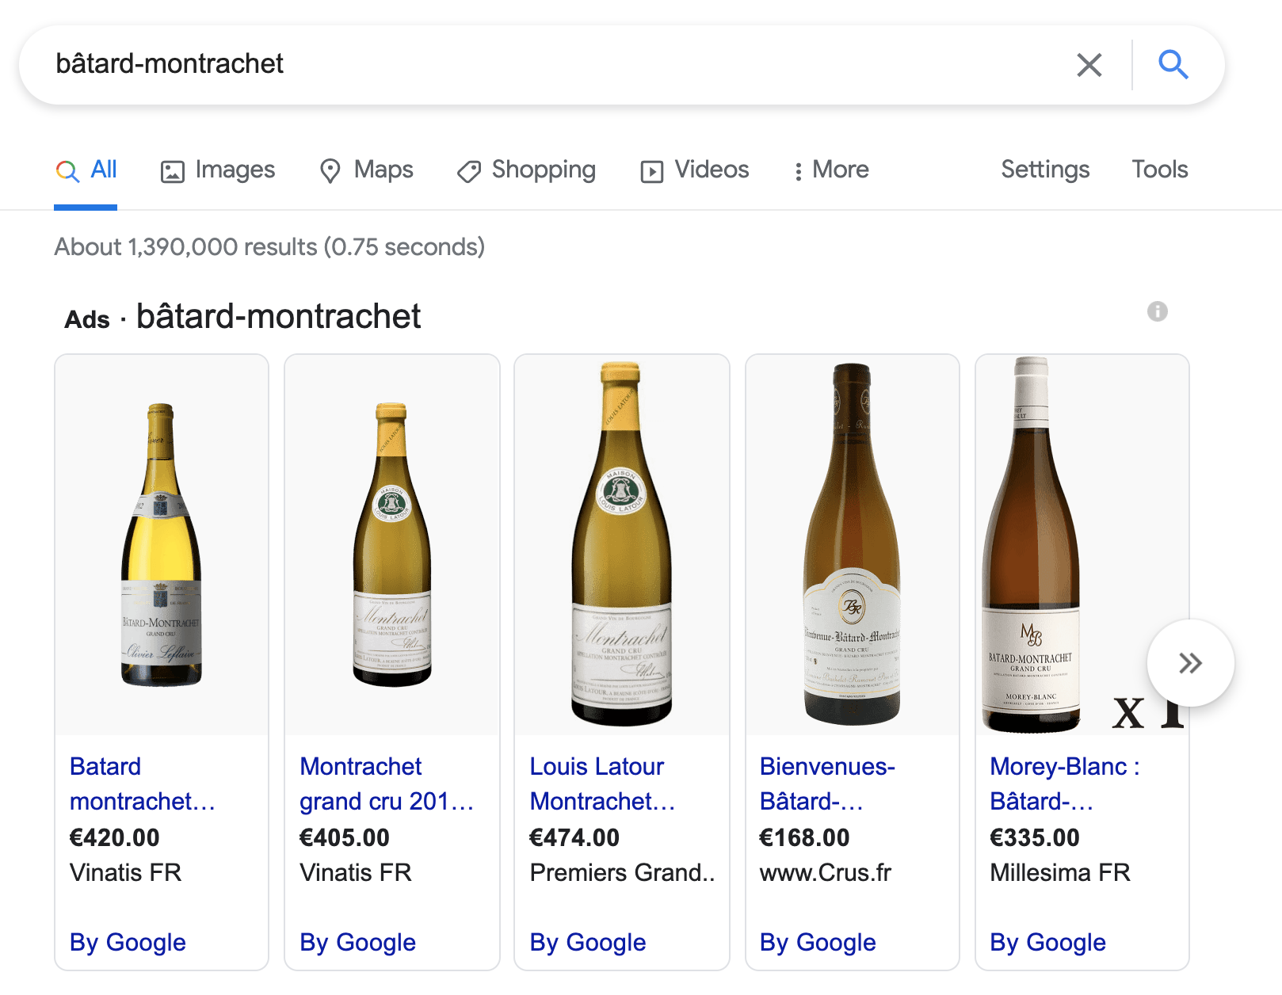Open the Videos tab
This screenshot has height=995, width=1282.
tap(695, 170)
